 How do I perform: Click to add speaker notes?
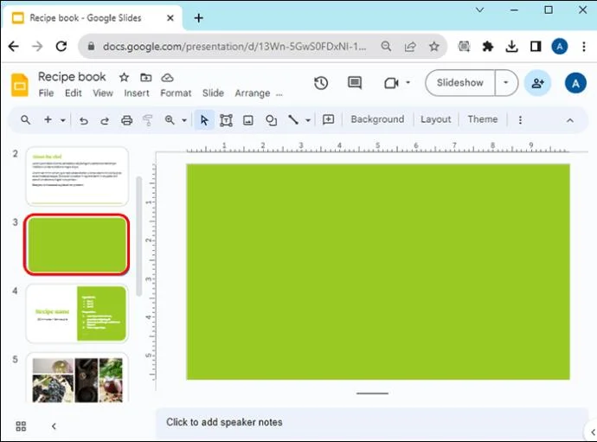click(224, 422)
